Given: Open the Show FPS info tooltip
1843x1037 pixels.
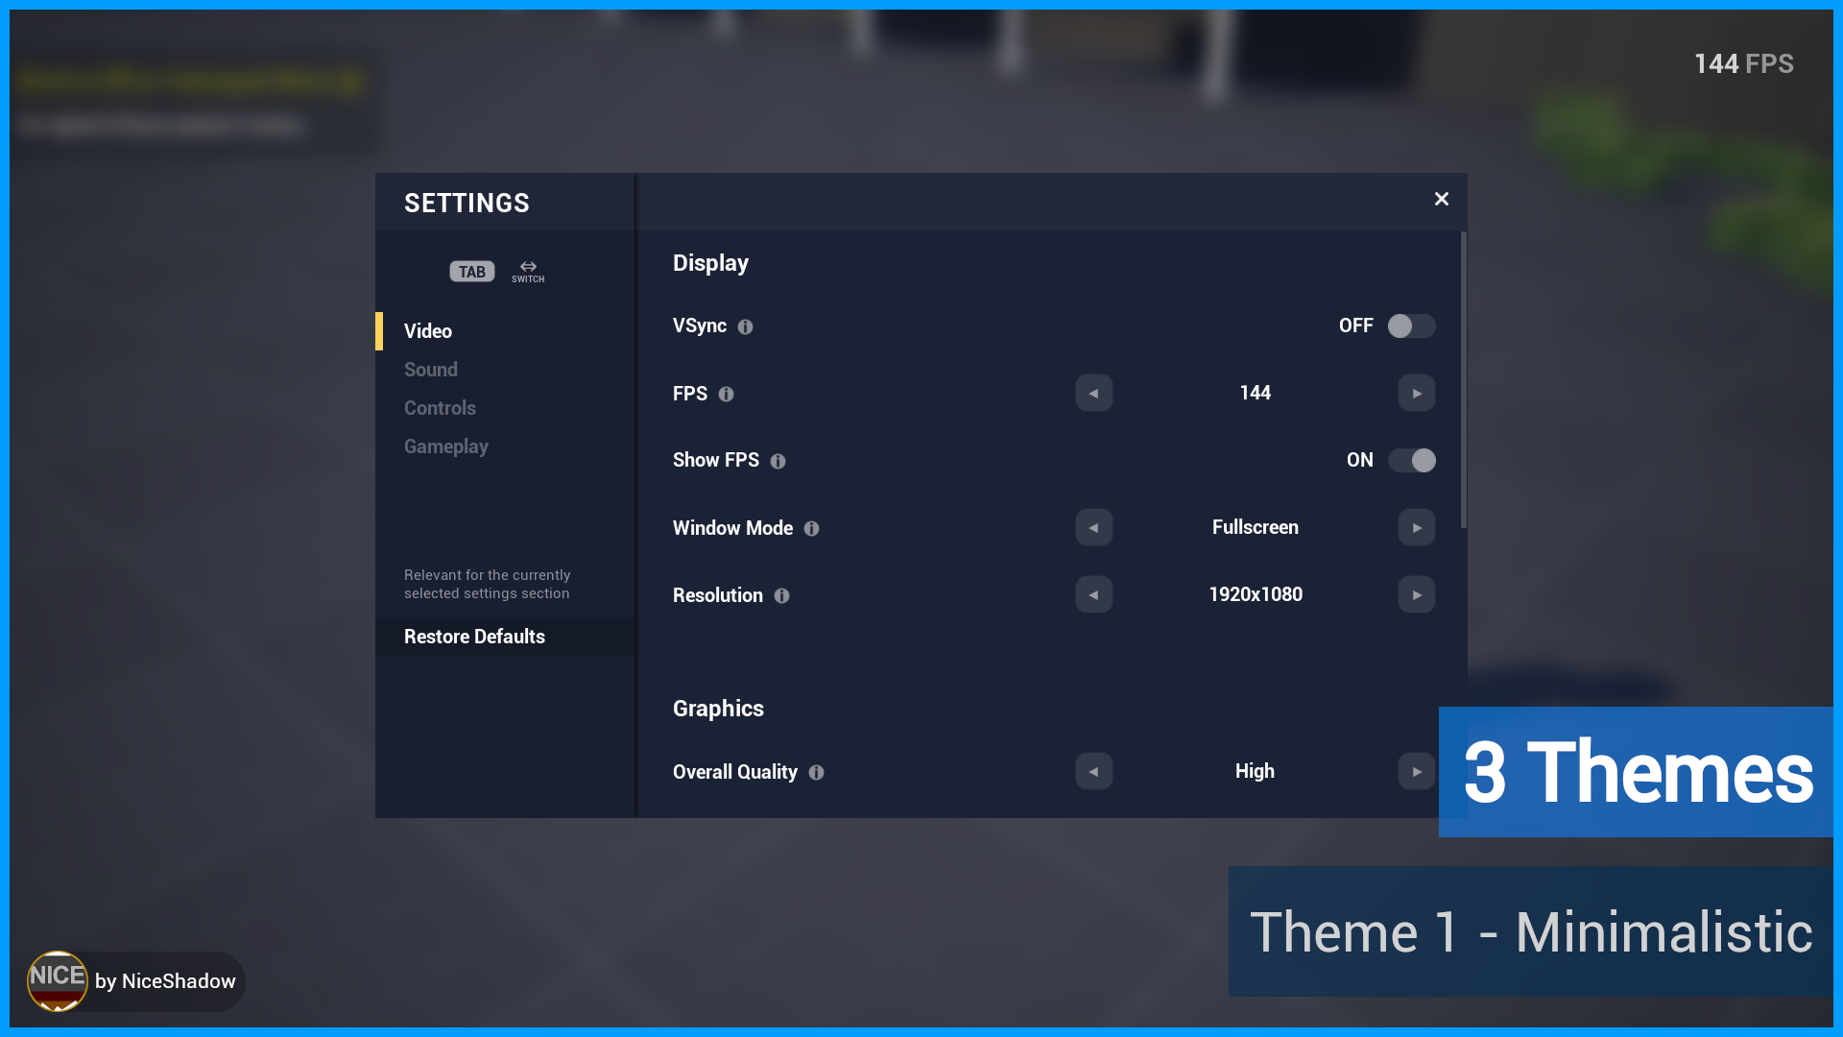Looking at the screenshot, I should coord(776,461).
